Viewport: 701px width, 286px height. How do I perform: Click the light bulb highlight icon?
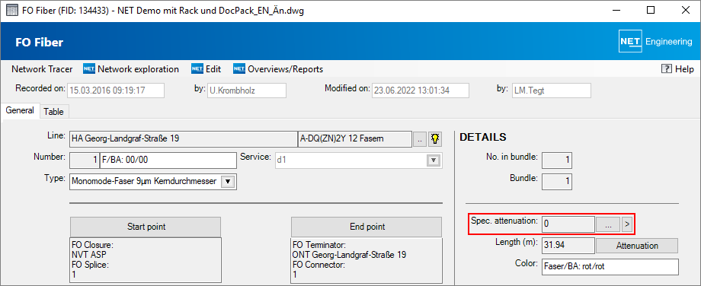tap(434, 139)
